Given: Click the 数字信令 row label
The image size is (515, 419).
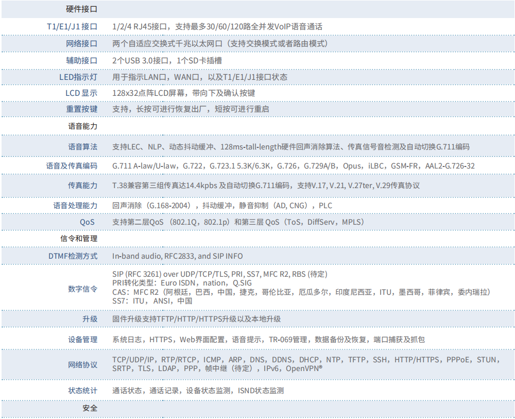Looking at the screenshot, I should (x=82, y=289).
